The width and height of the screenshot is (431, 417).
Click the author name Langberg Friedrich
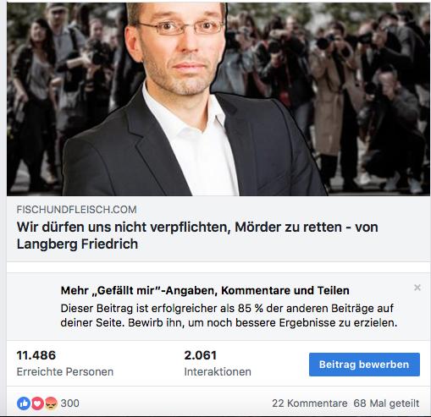pyautogui.click(x=77, y=244)
